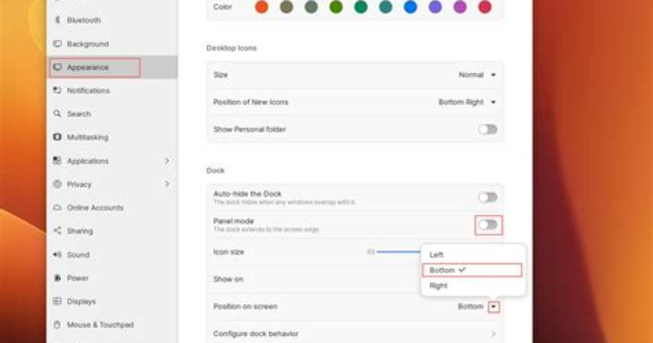This screenshot has width=653, height=343.
Task: Choose Bottom in dock position menu
Action: (472, 270)
